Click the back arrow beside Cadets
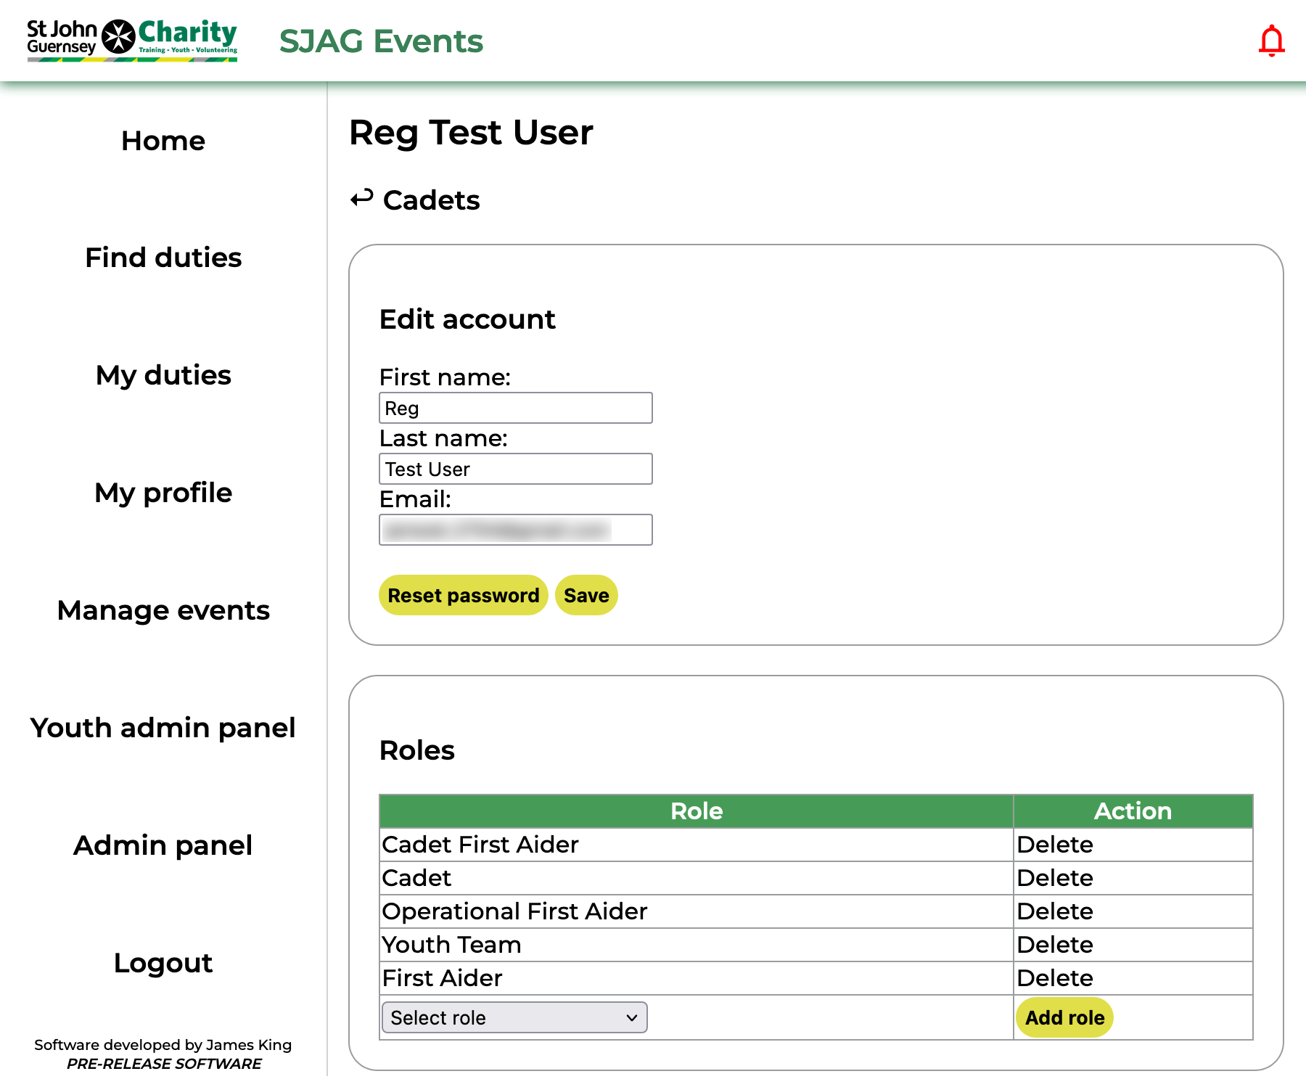 tap(361, 198)
